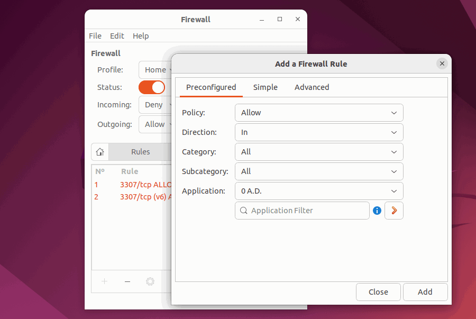Click the gear icon to edit rule
The image size is (476, 319).
click(x=150, y=281)
